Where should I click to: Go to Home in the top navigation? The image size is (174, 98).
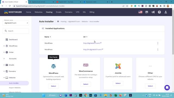[x=29, y=12]
